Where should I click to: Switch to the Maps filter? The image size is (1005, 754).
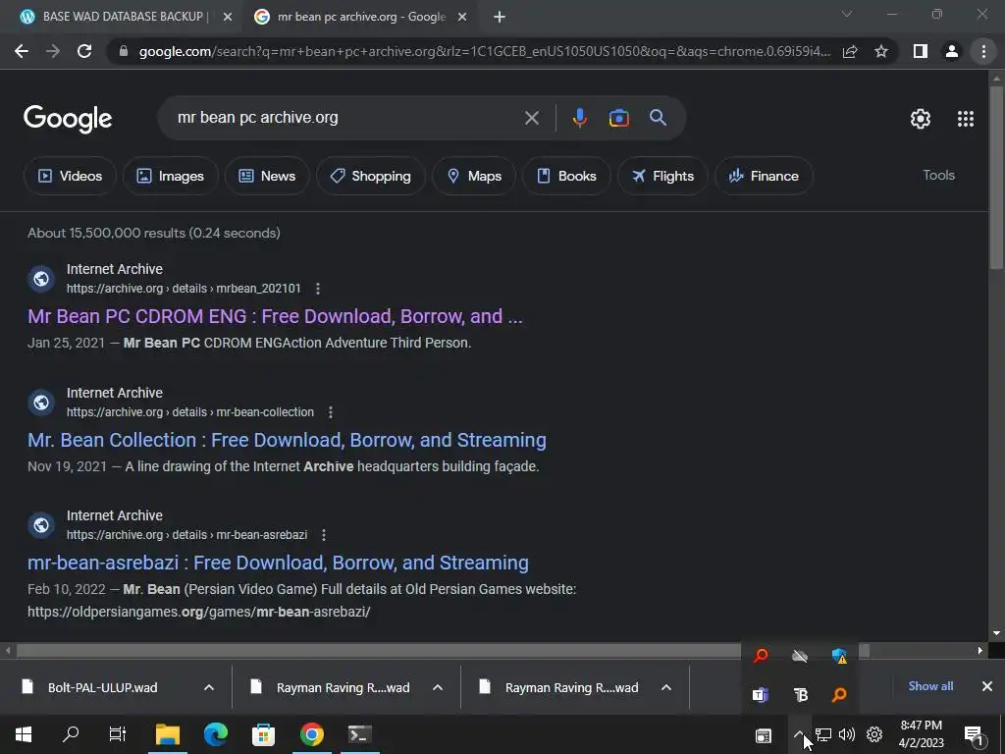[474, 176]
